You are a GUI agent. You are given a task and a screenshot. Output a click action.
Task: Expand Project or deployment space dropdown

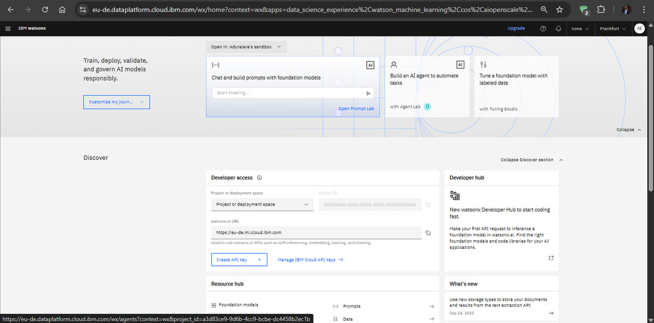coord(262,204)
